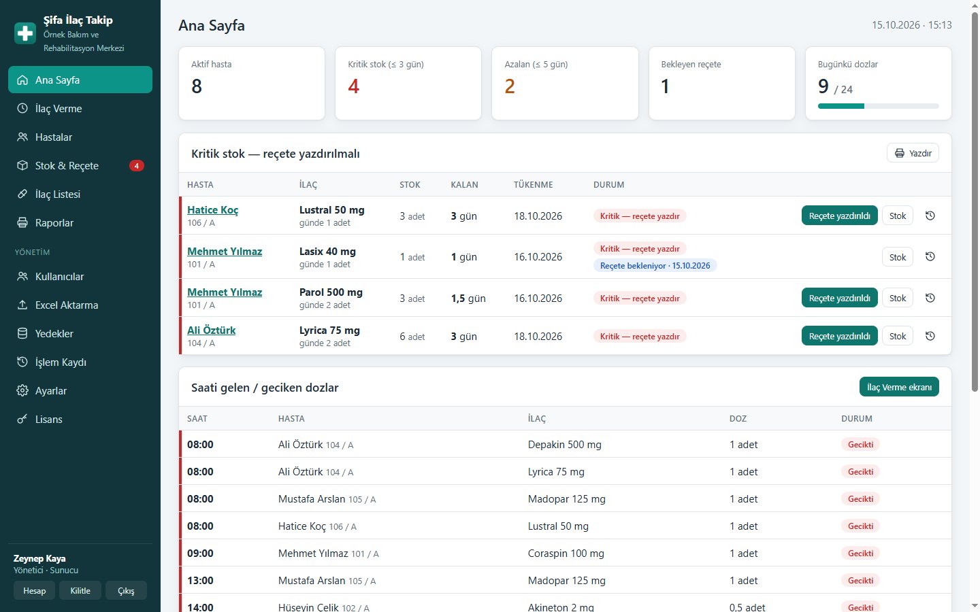Click the Bekleyen reçete summary card
Image resolution: width=980 pixels, height=612 pixels.
722,83
